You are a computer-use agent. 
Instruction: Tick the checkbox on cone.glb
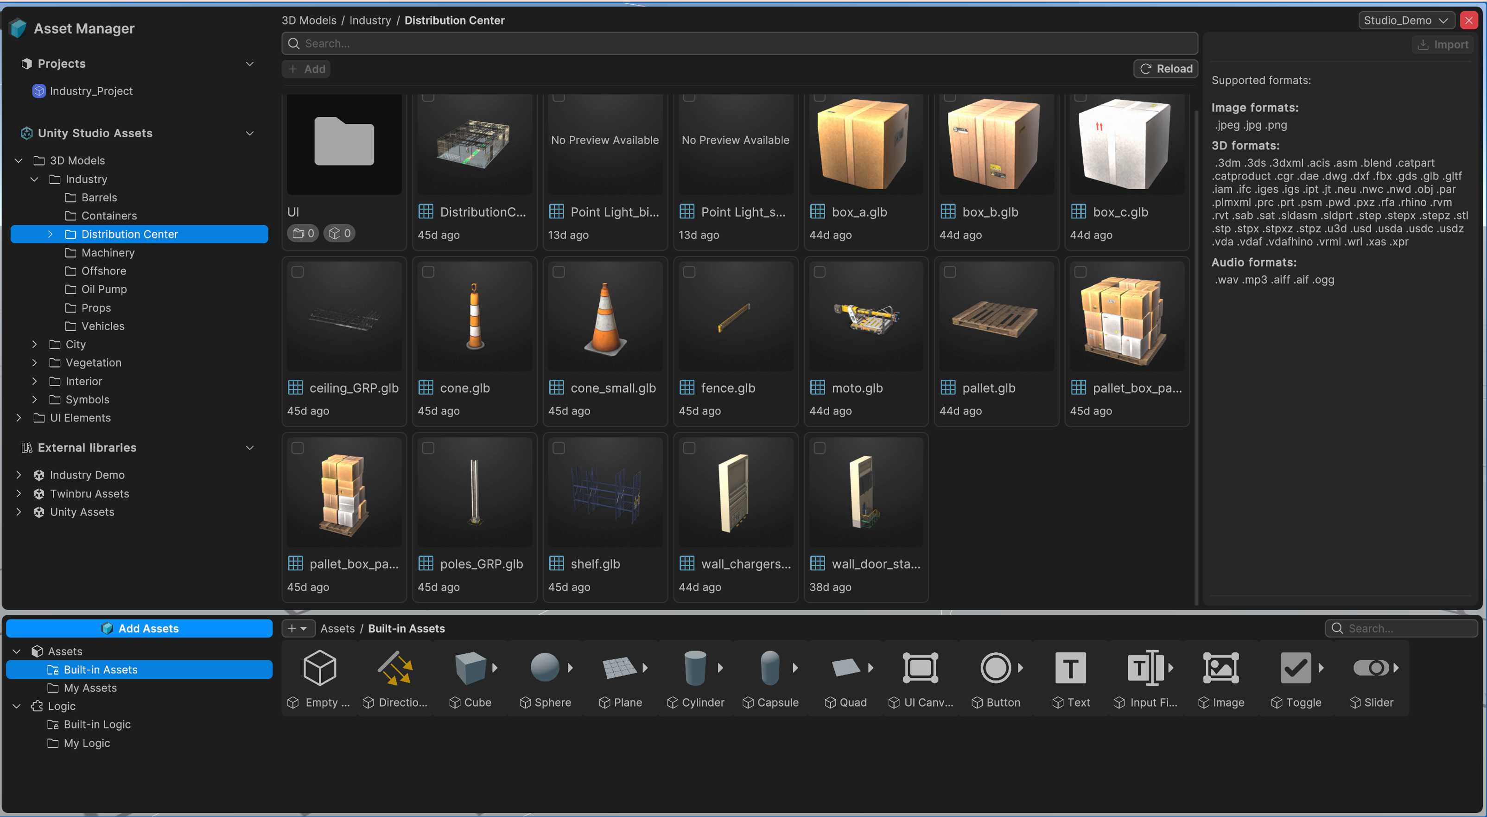coord(428,272)
